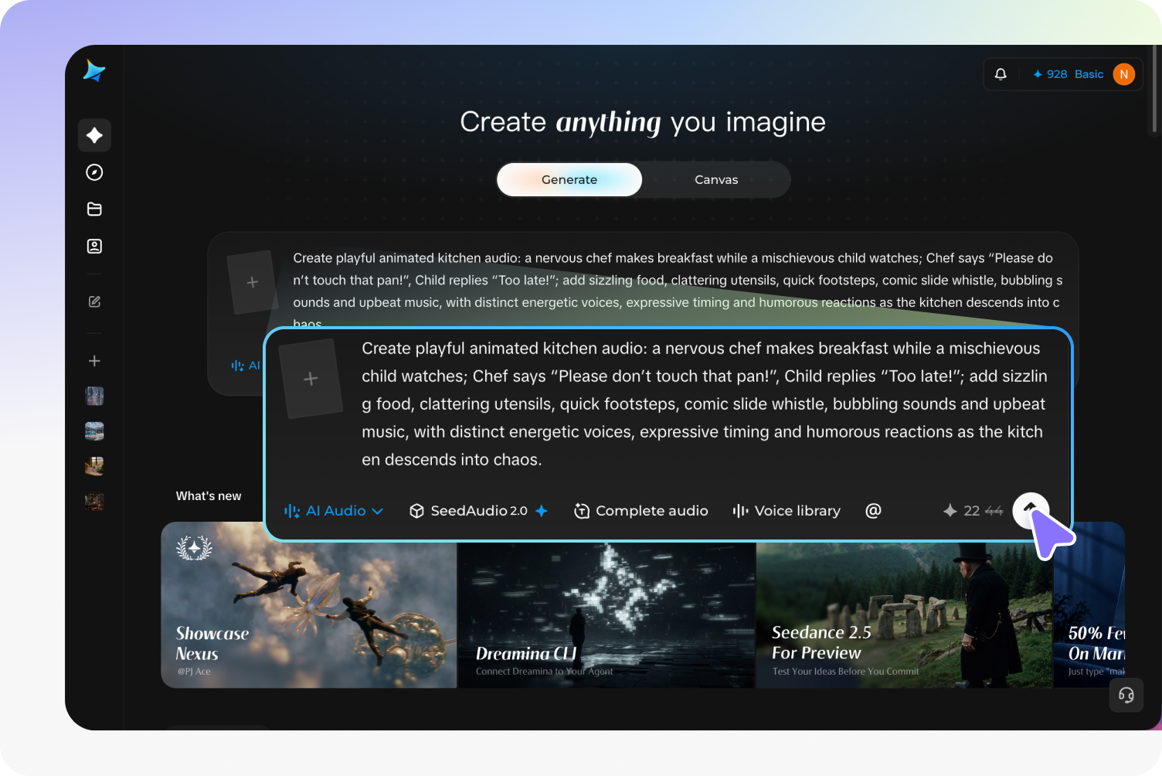Click the "What's new" heading
This screenshot has width=1162, height=776.
pyautogui.click(x=209, y=496)
